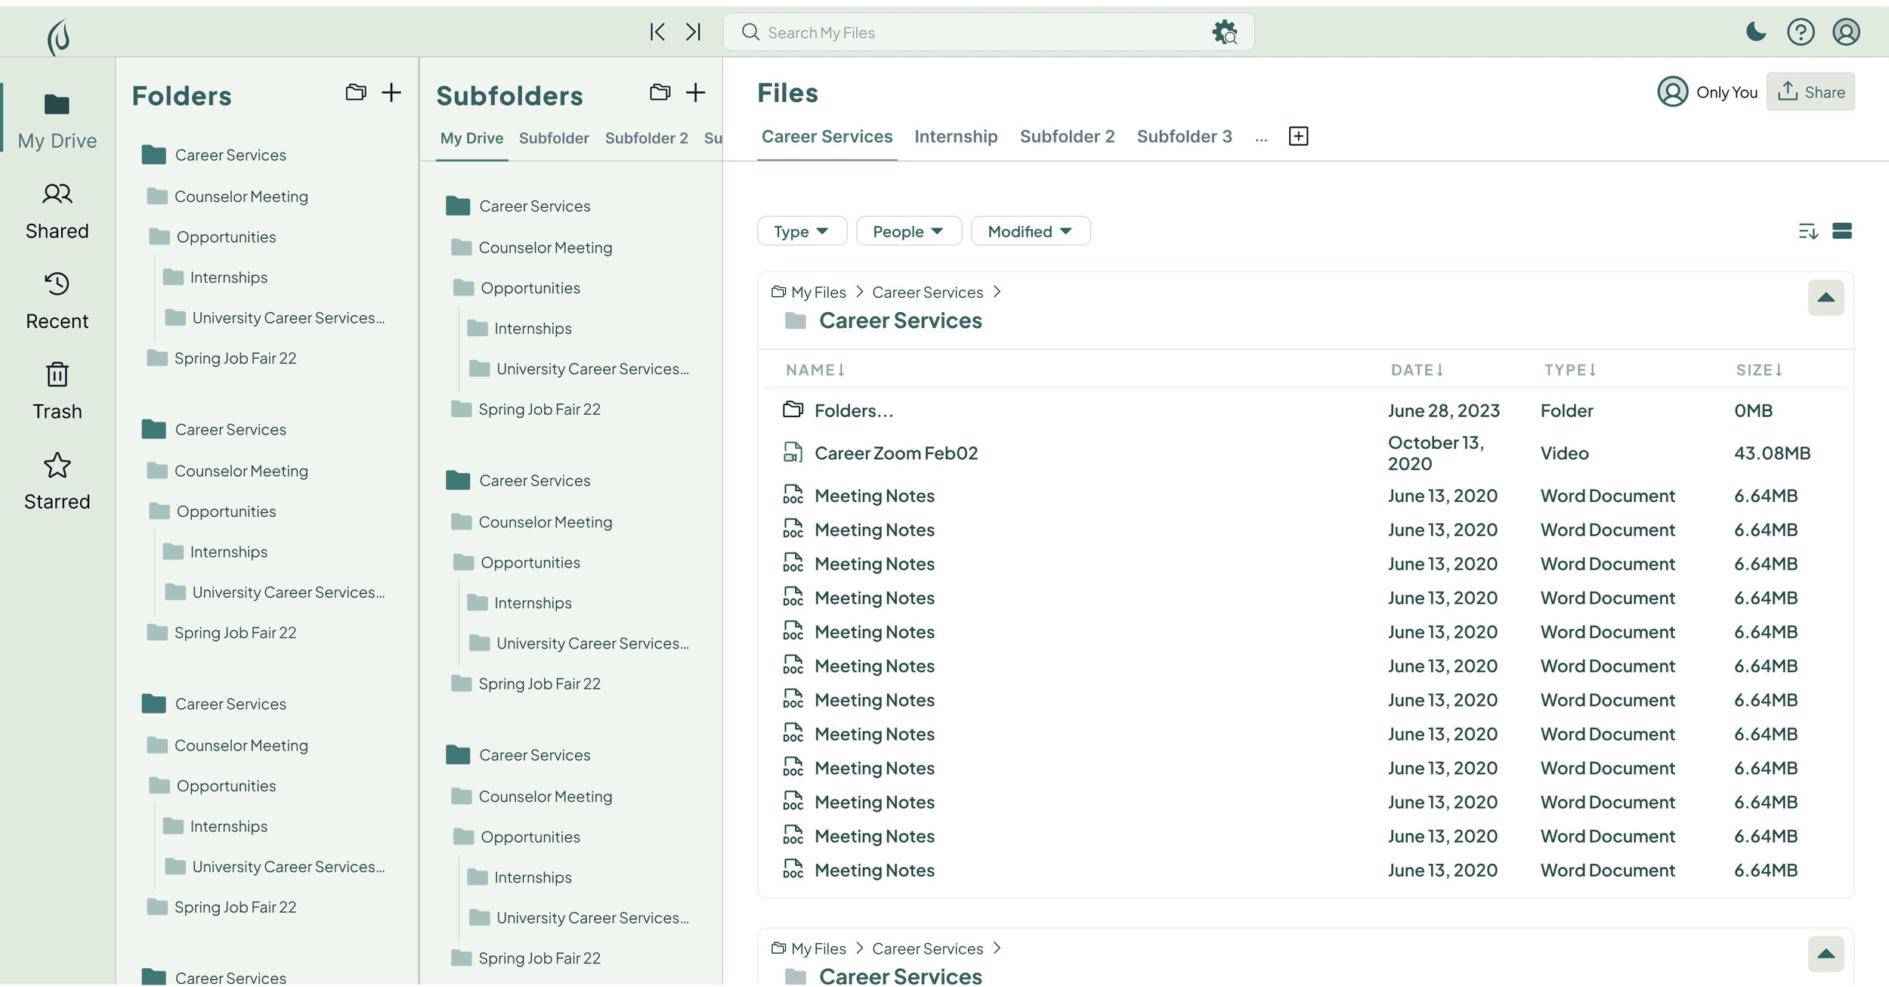
Task: Select the Subfolder 2 files tab
Action: tap(1067, 137)
